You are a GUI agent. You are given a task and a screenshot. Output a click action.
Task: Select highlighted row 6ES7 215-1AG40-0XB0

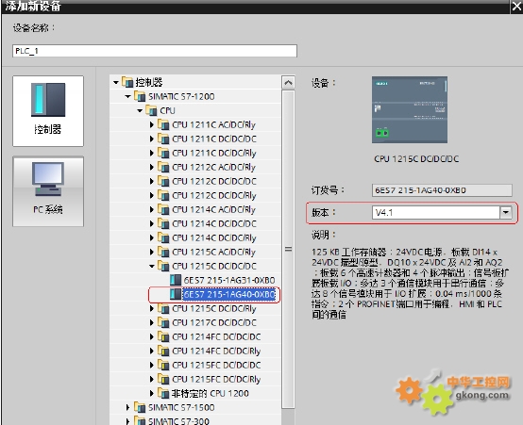[195, 294]
